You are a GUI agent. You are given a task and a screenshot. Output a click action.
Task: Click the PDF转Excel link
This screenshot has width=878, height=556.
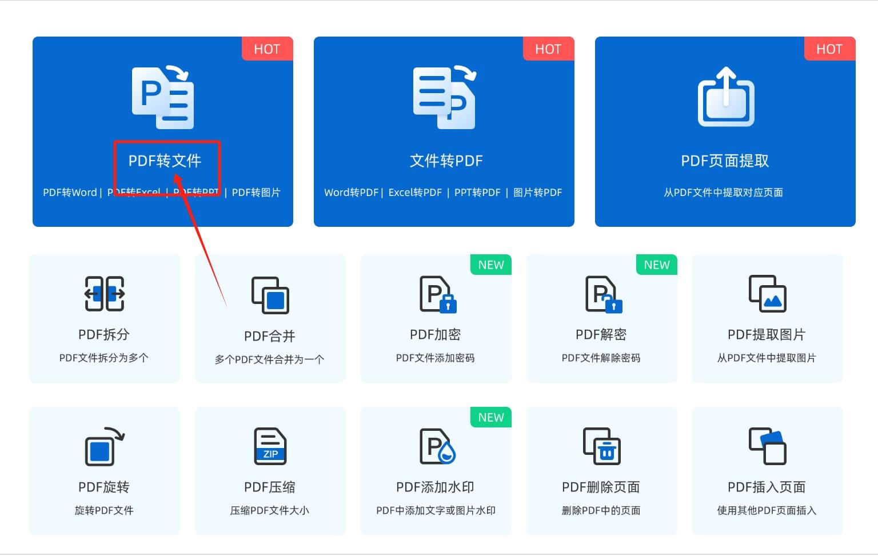tap(134, 192)
